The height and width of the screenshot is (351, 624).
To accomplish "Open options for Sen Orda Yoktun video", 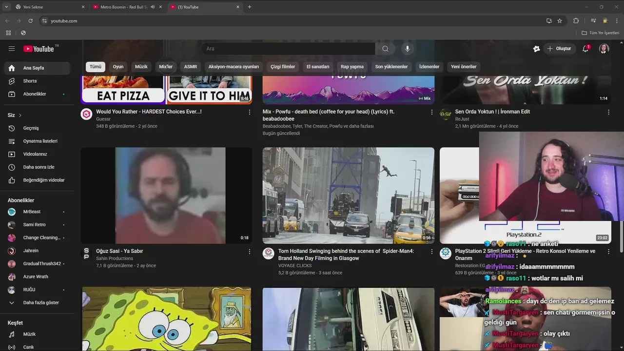I will (608, 112).
